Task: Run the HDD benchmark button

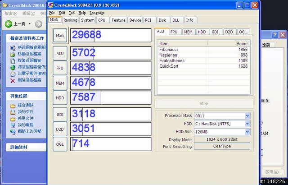Action: click(60, 98)
